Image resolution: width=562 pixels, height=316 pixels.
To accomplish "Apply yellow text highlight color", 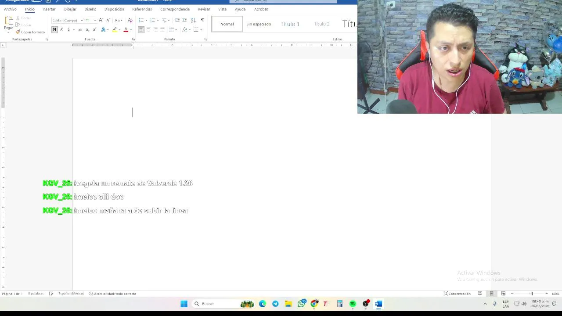I will 115,29.
